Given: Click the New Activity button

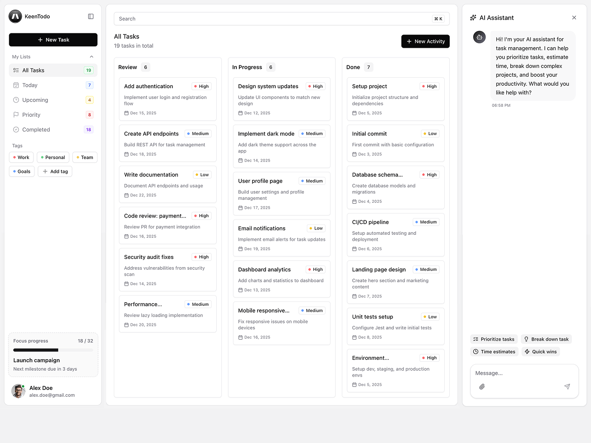Looking at the screenshot, I should click(425, 41).
